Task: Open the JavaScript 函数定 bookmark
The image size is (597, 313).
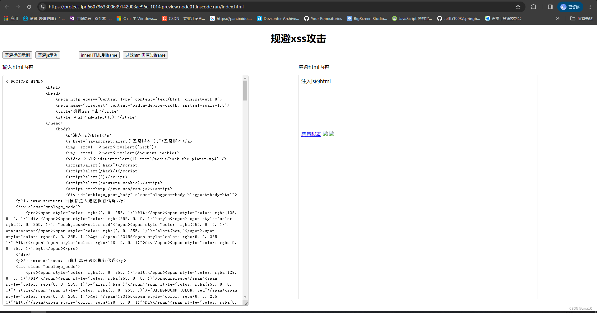Action: tap(412, 19)
